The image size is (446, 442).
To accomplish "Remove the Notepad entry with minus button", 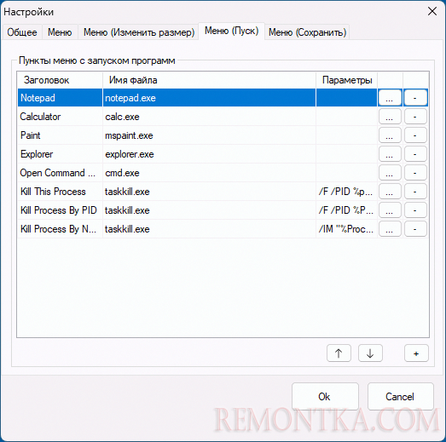I will click(415, 98).
